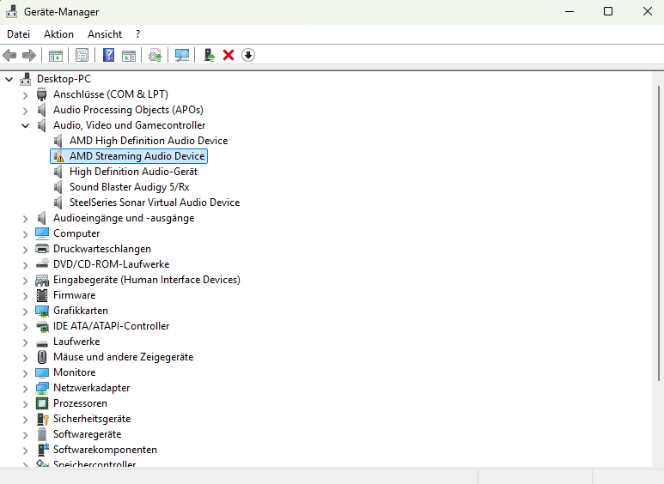Select SteelSeries Sonar Virtual Audio Device
664x484 pixels.
(x=155, y=203)
